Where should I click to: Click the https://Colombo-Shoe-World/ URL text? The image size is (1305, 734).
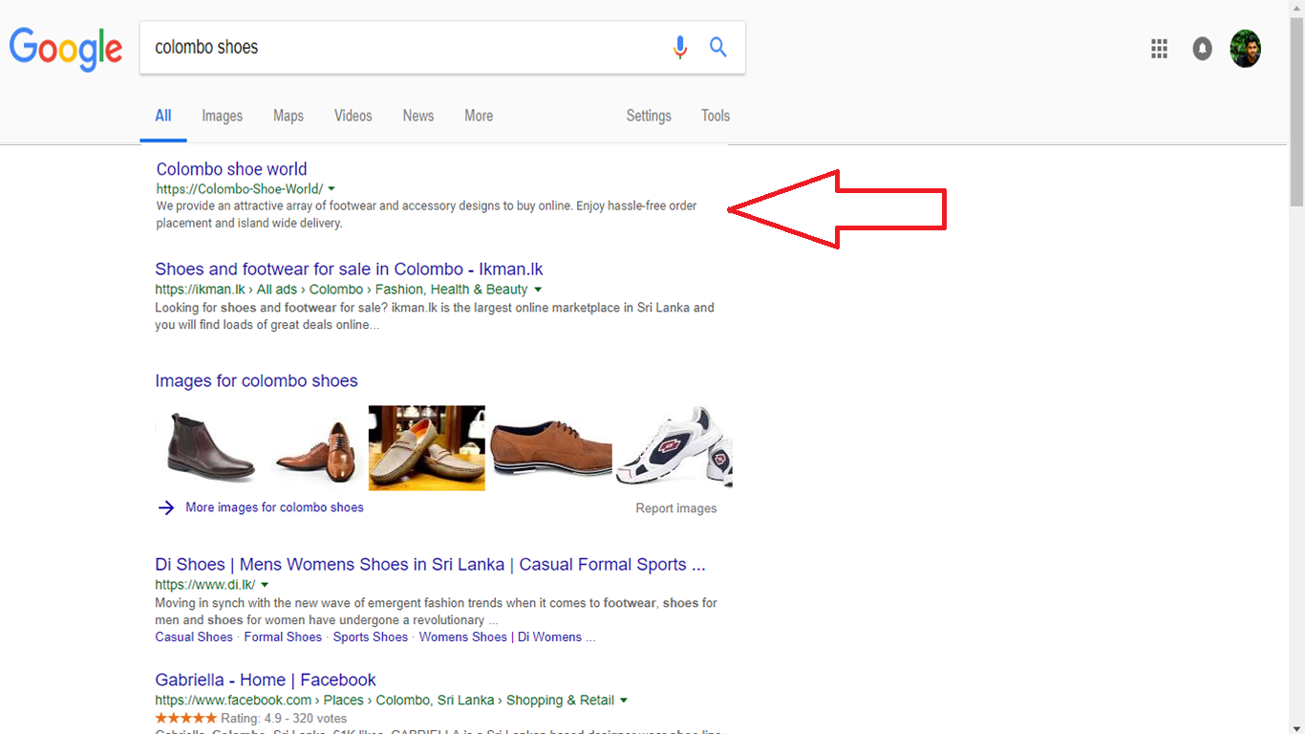click(240, 189)
